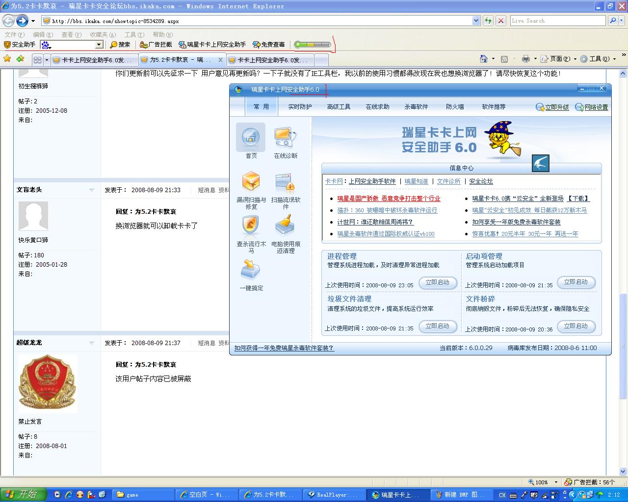Open 漏洞扫描与修复 vulnerability scan icon
The height and width of the screenshot is (502, 628).
251,190
